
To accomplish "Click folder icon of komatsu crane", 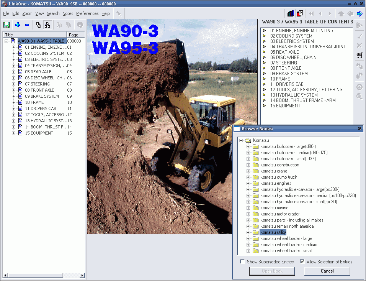I will (256, 171).
